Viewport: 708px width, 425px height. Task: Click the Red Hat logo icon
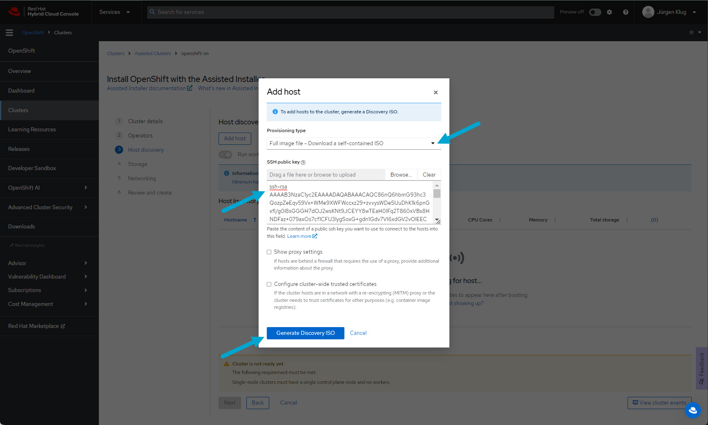point(14,11)
